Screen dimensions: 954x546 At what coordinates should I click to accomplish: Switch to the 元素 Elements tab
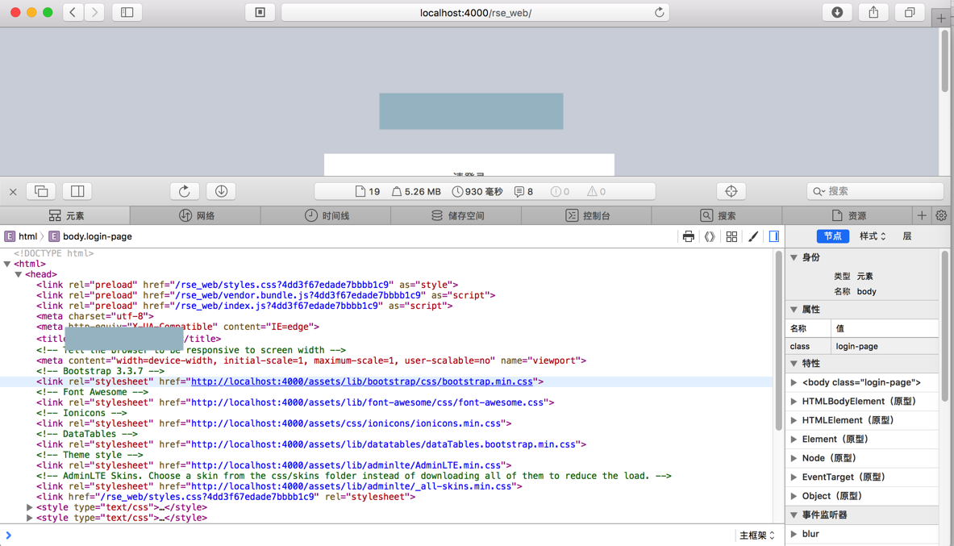[65, 215]
